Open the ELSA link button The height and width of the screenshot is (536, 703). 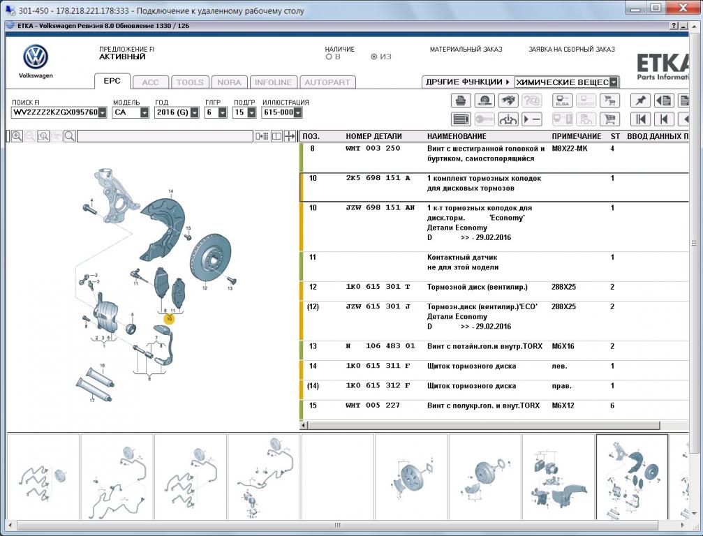coord(562,100)
